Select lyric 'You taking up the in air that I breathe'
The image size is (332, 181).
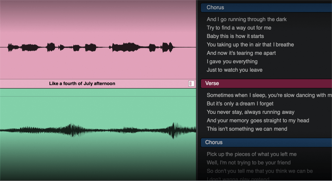pos(250,45)
